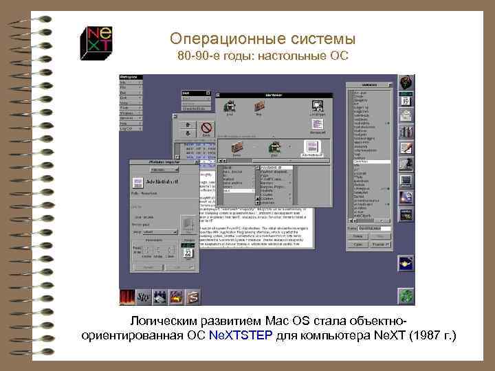Screen dimensions: 495x371
Task: Click the NeXT cube icon atop the dock
Action: (x=406, y=82)
